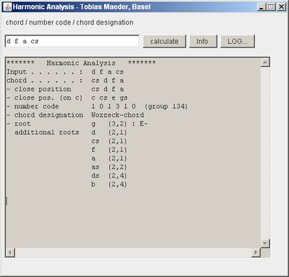Click the number code '1 0 1 3 1 0'
Screen dimensions: 289x277
pyautogui.click(x=113, y=106)
